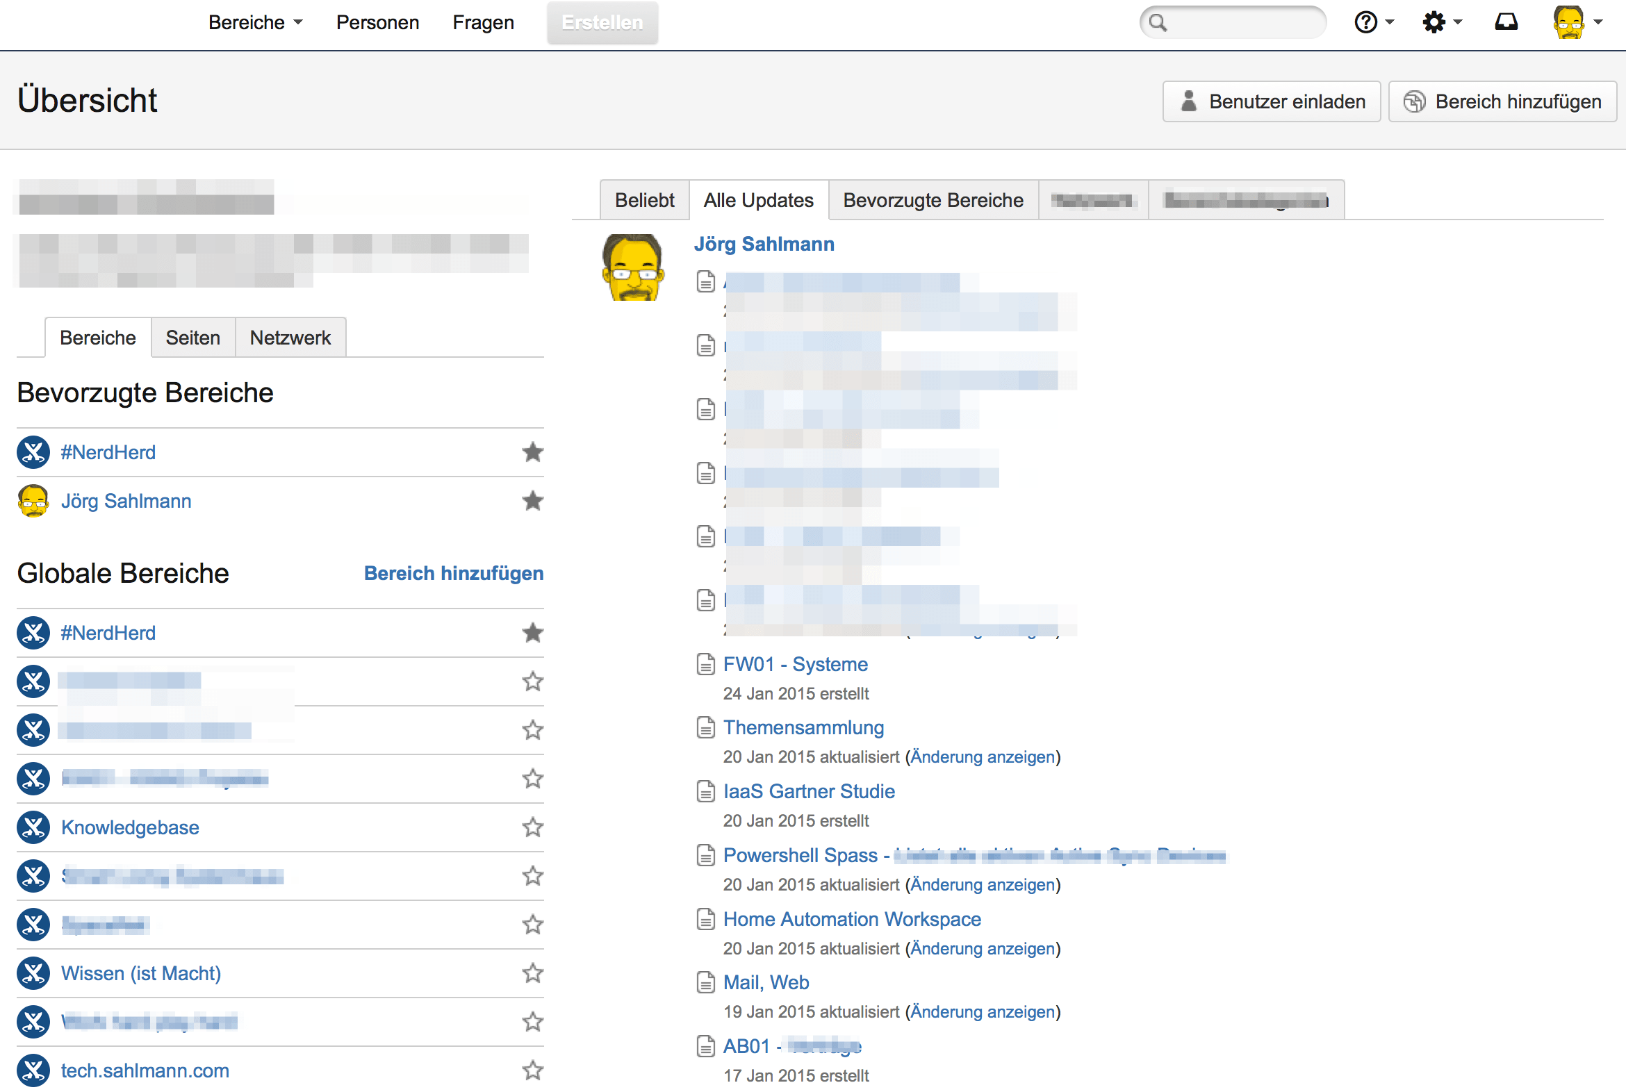Open the Bevorzugte Bereiche tab in the updates panel

pyautogui.click(x=933, y=201)
